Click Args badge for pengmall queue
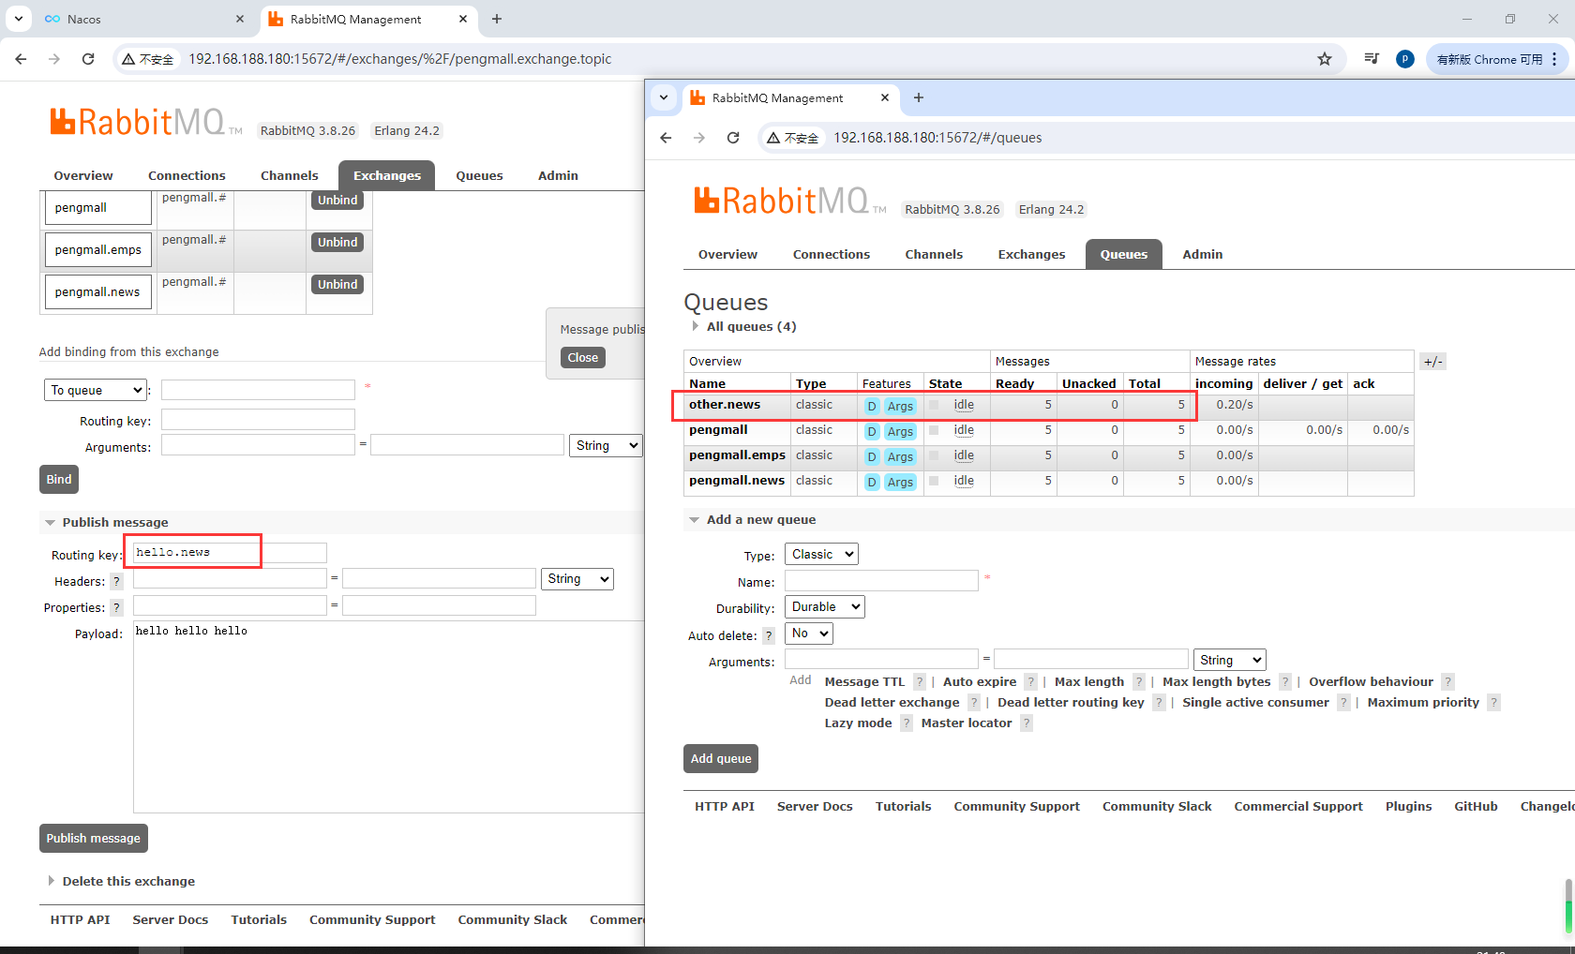1575x954 pixels. coord(900,431)
